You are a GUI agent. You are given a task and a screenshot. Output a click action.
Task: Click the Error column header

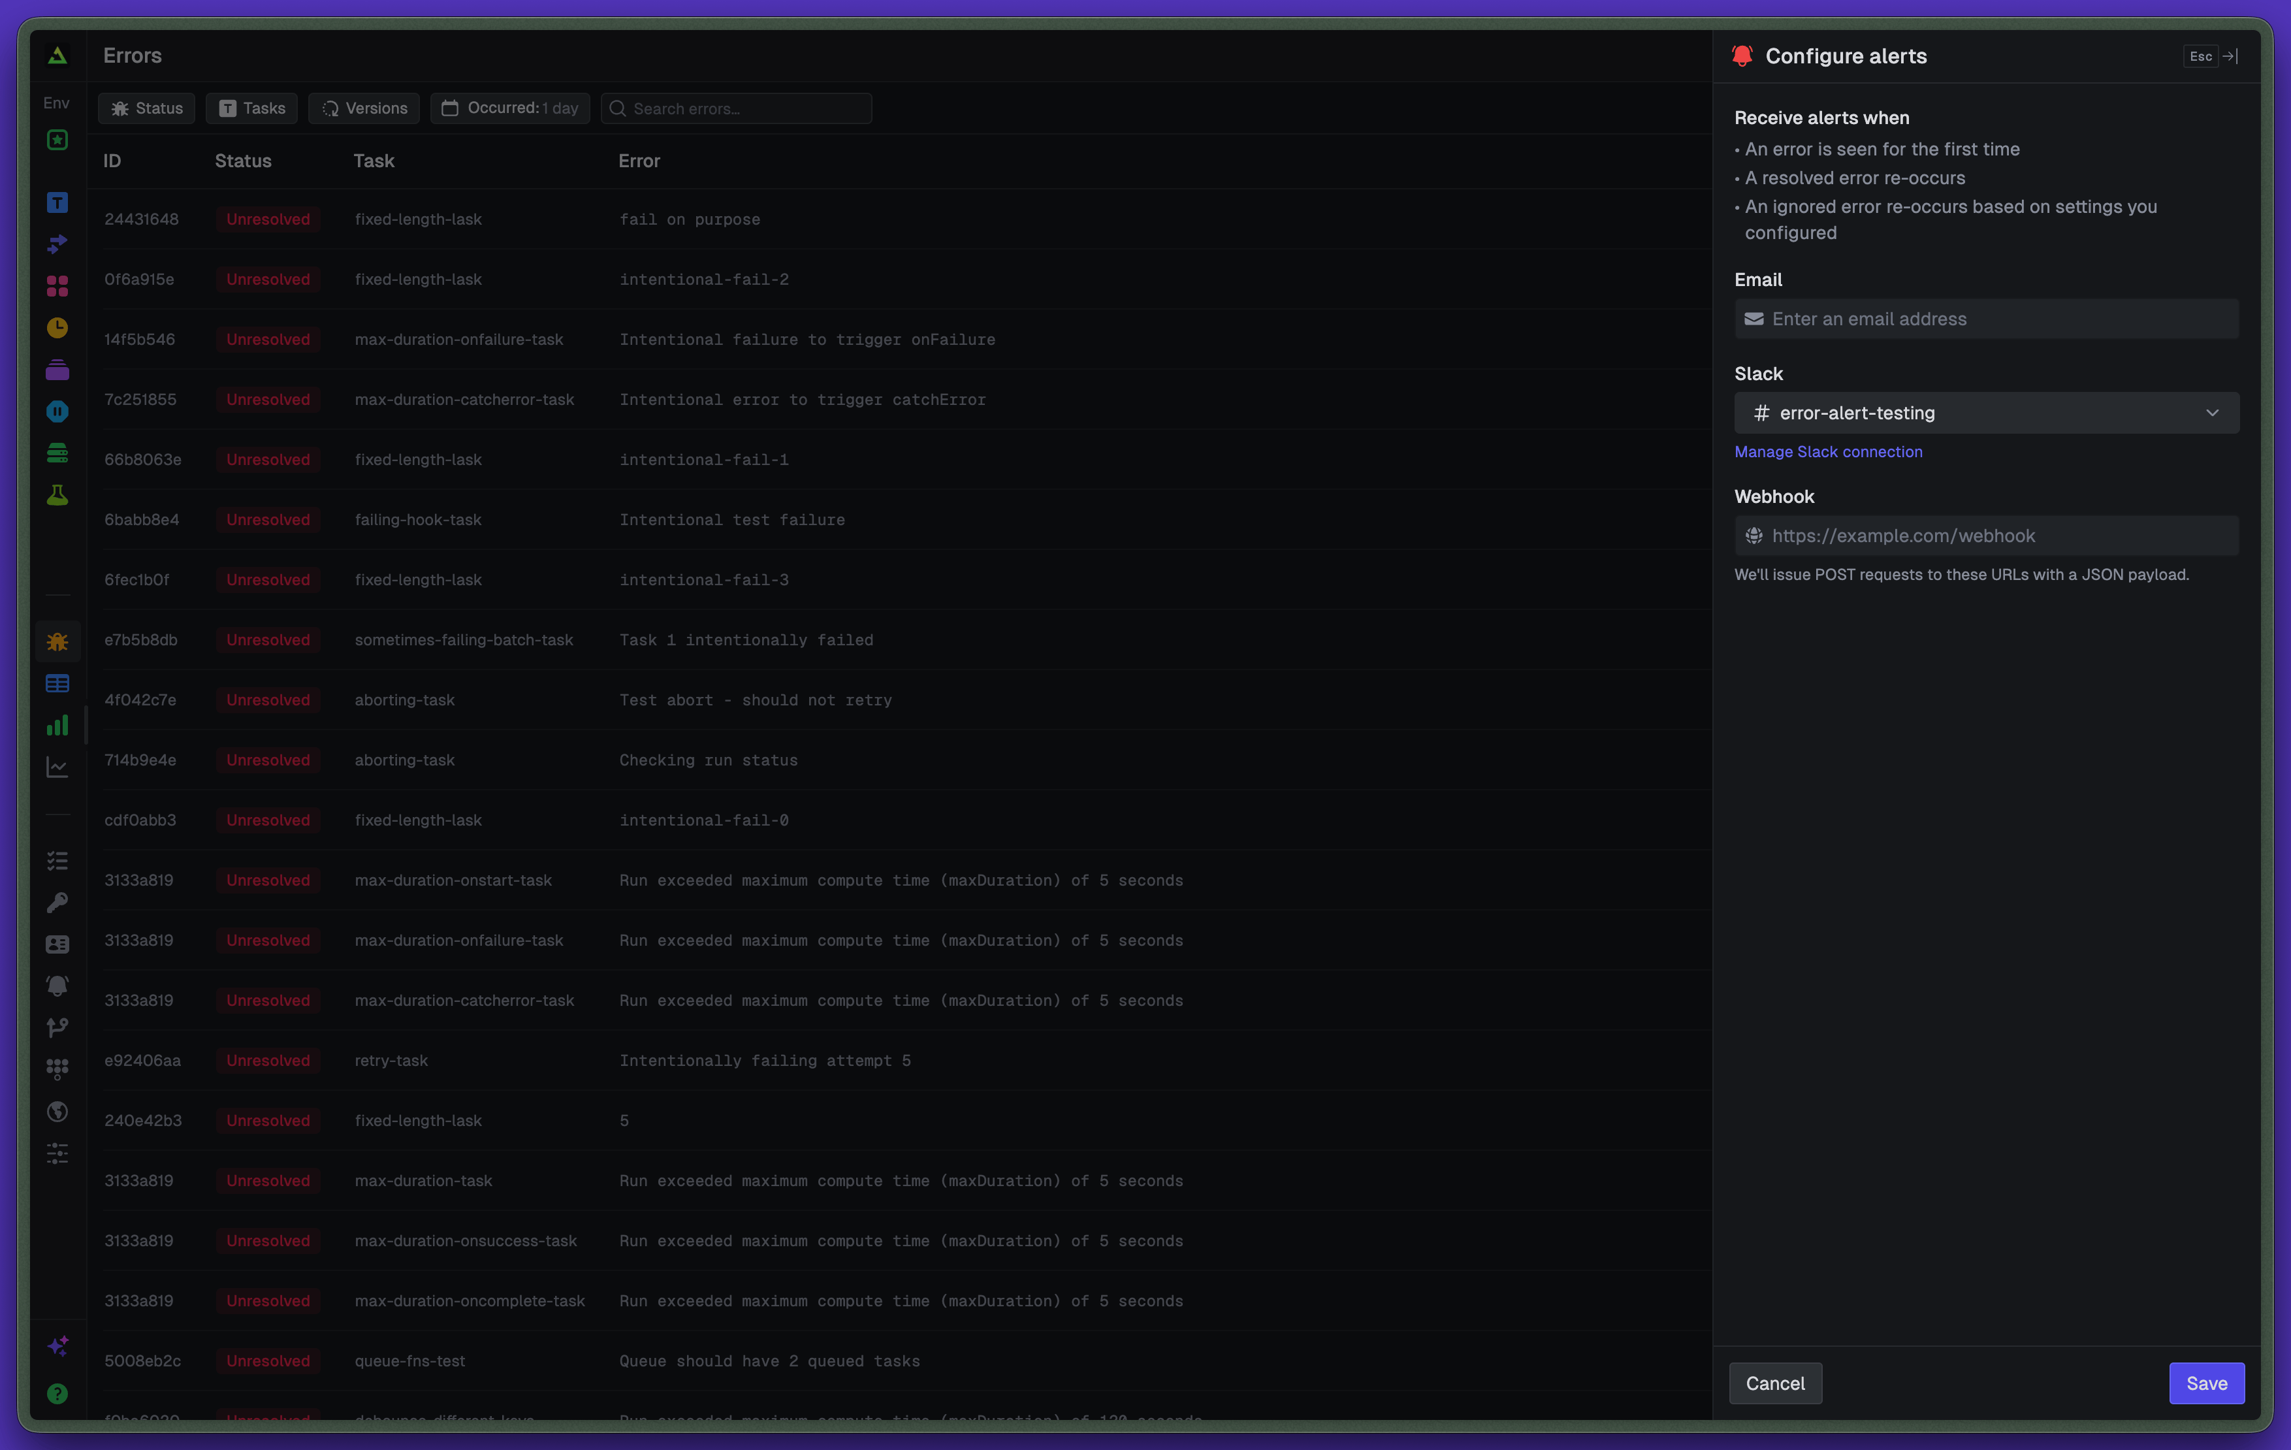click(639, 161)
